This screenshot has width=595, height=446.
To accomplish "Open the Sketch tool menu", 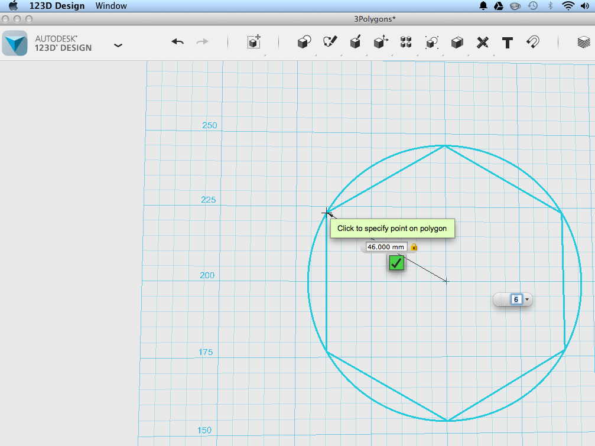I will coord(330,42).
